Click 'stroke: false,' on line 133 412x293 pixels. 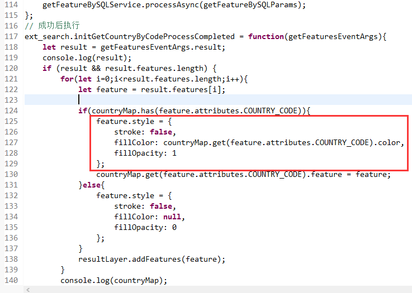point(145,206)
